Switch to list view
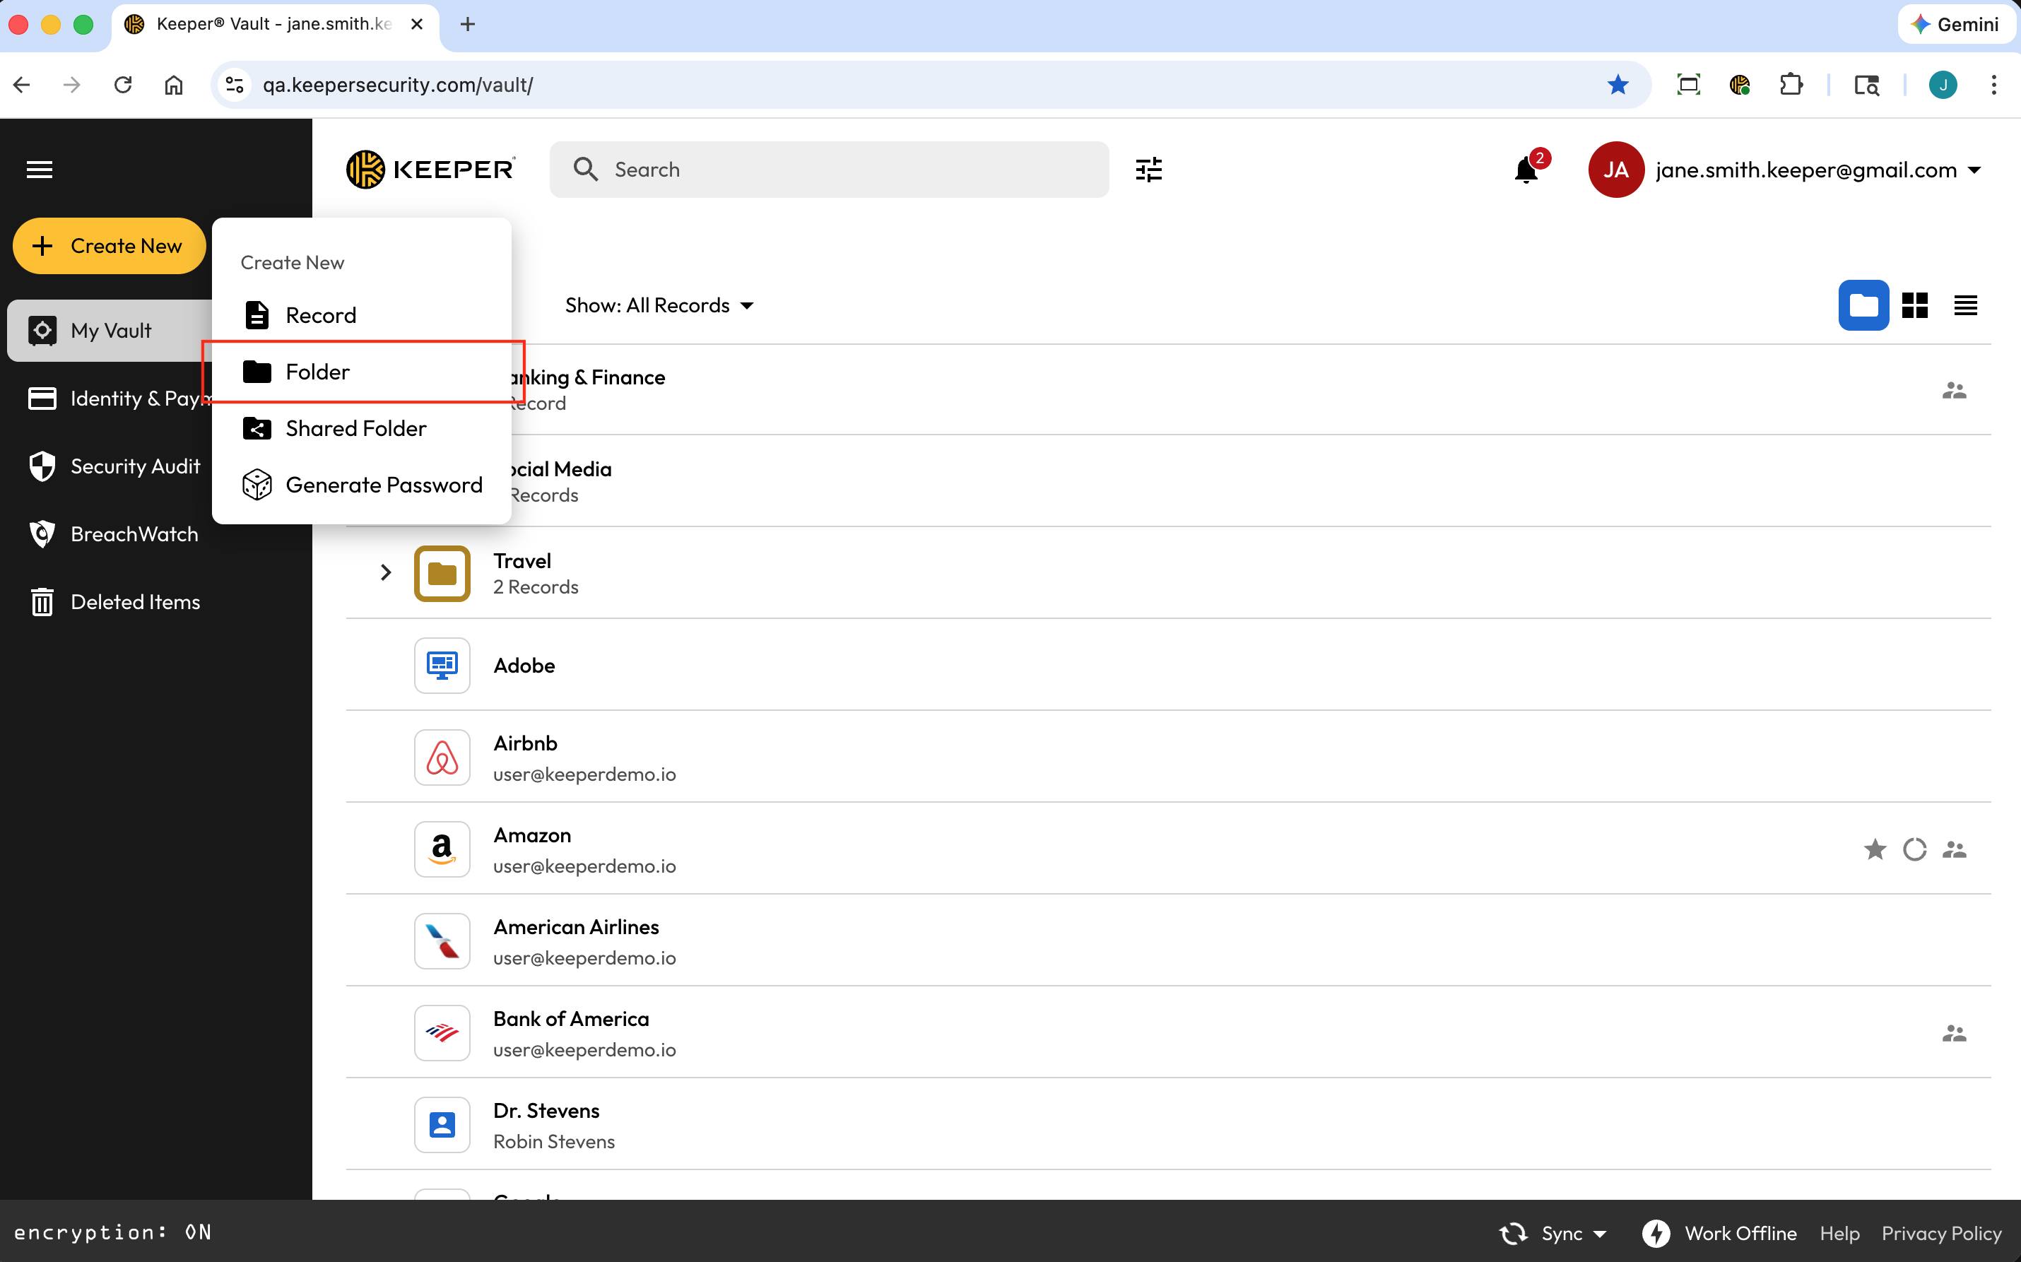 1965,305
